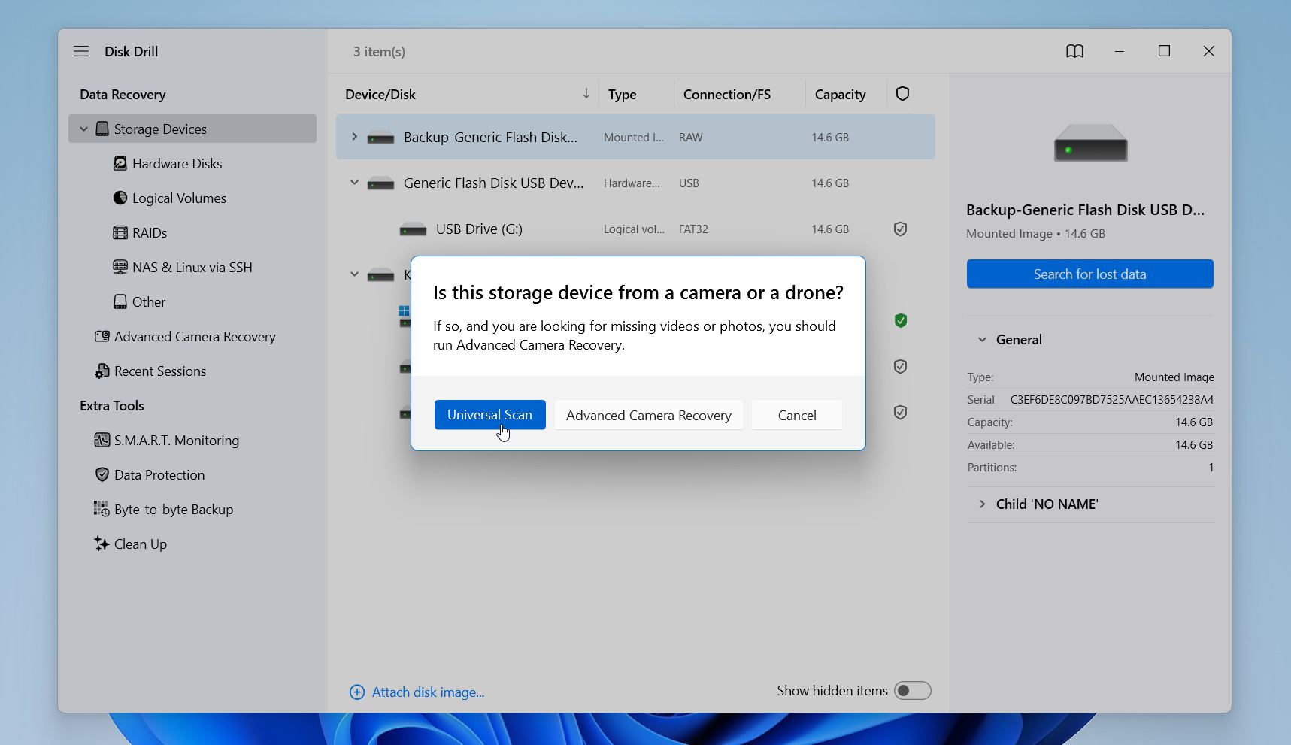Click the green protection shield icon
This screenshot has height=745, width=1291.
pyautogui.click(x=900, y=321)
